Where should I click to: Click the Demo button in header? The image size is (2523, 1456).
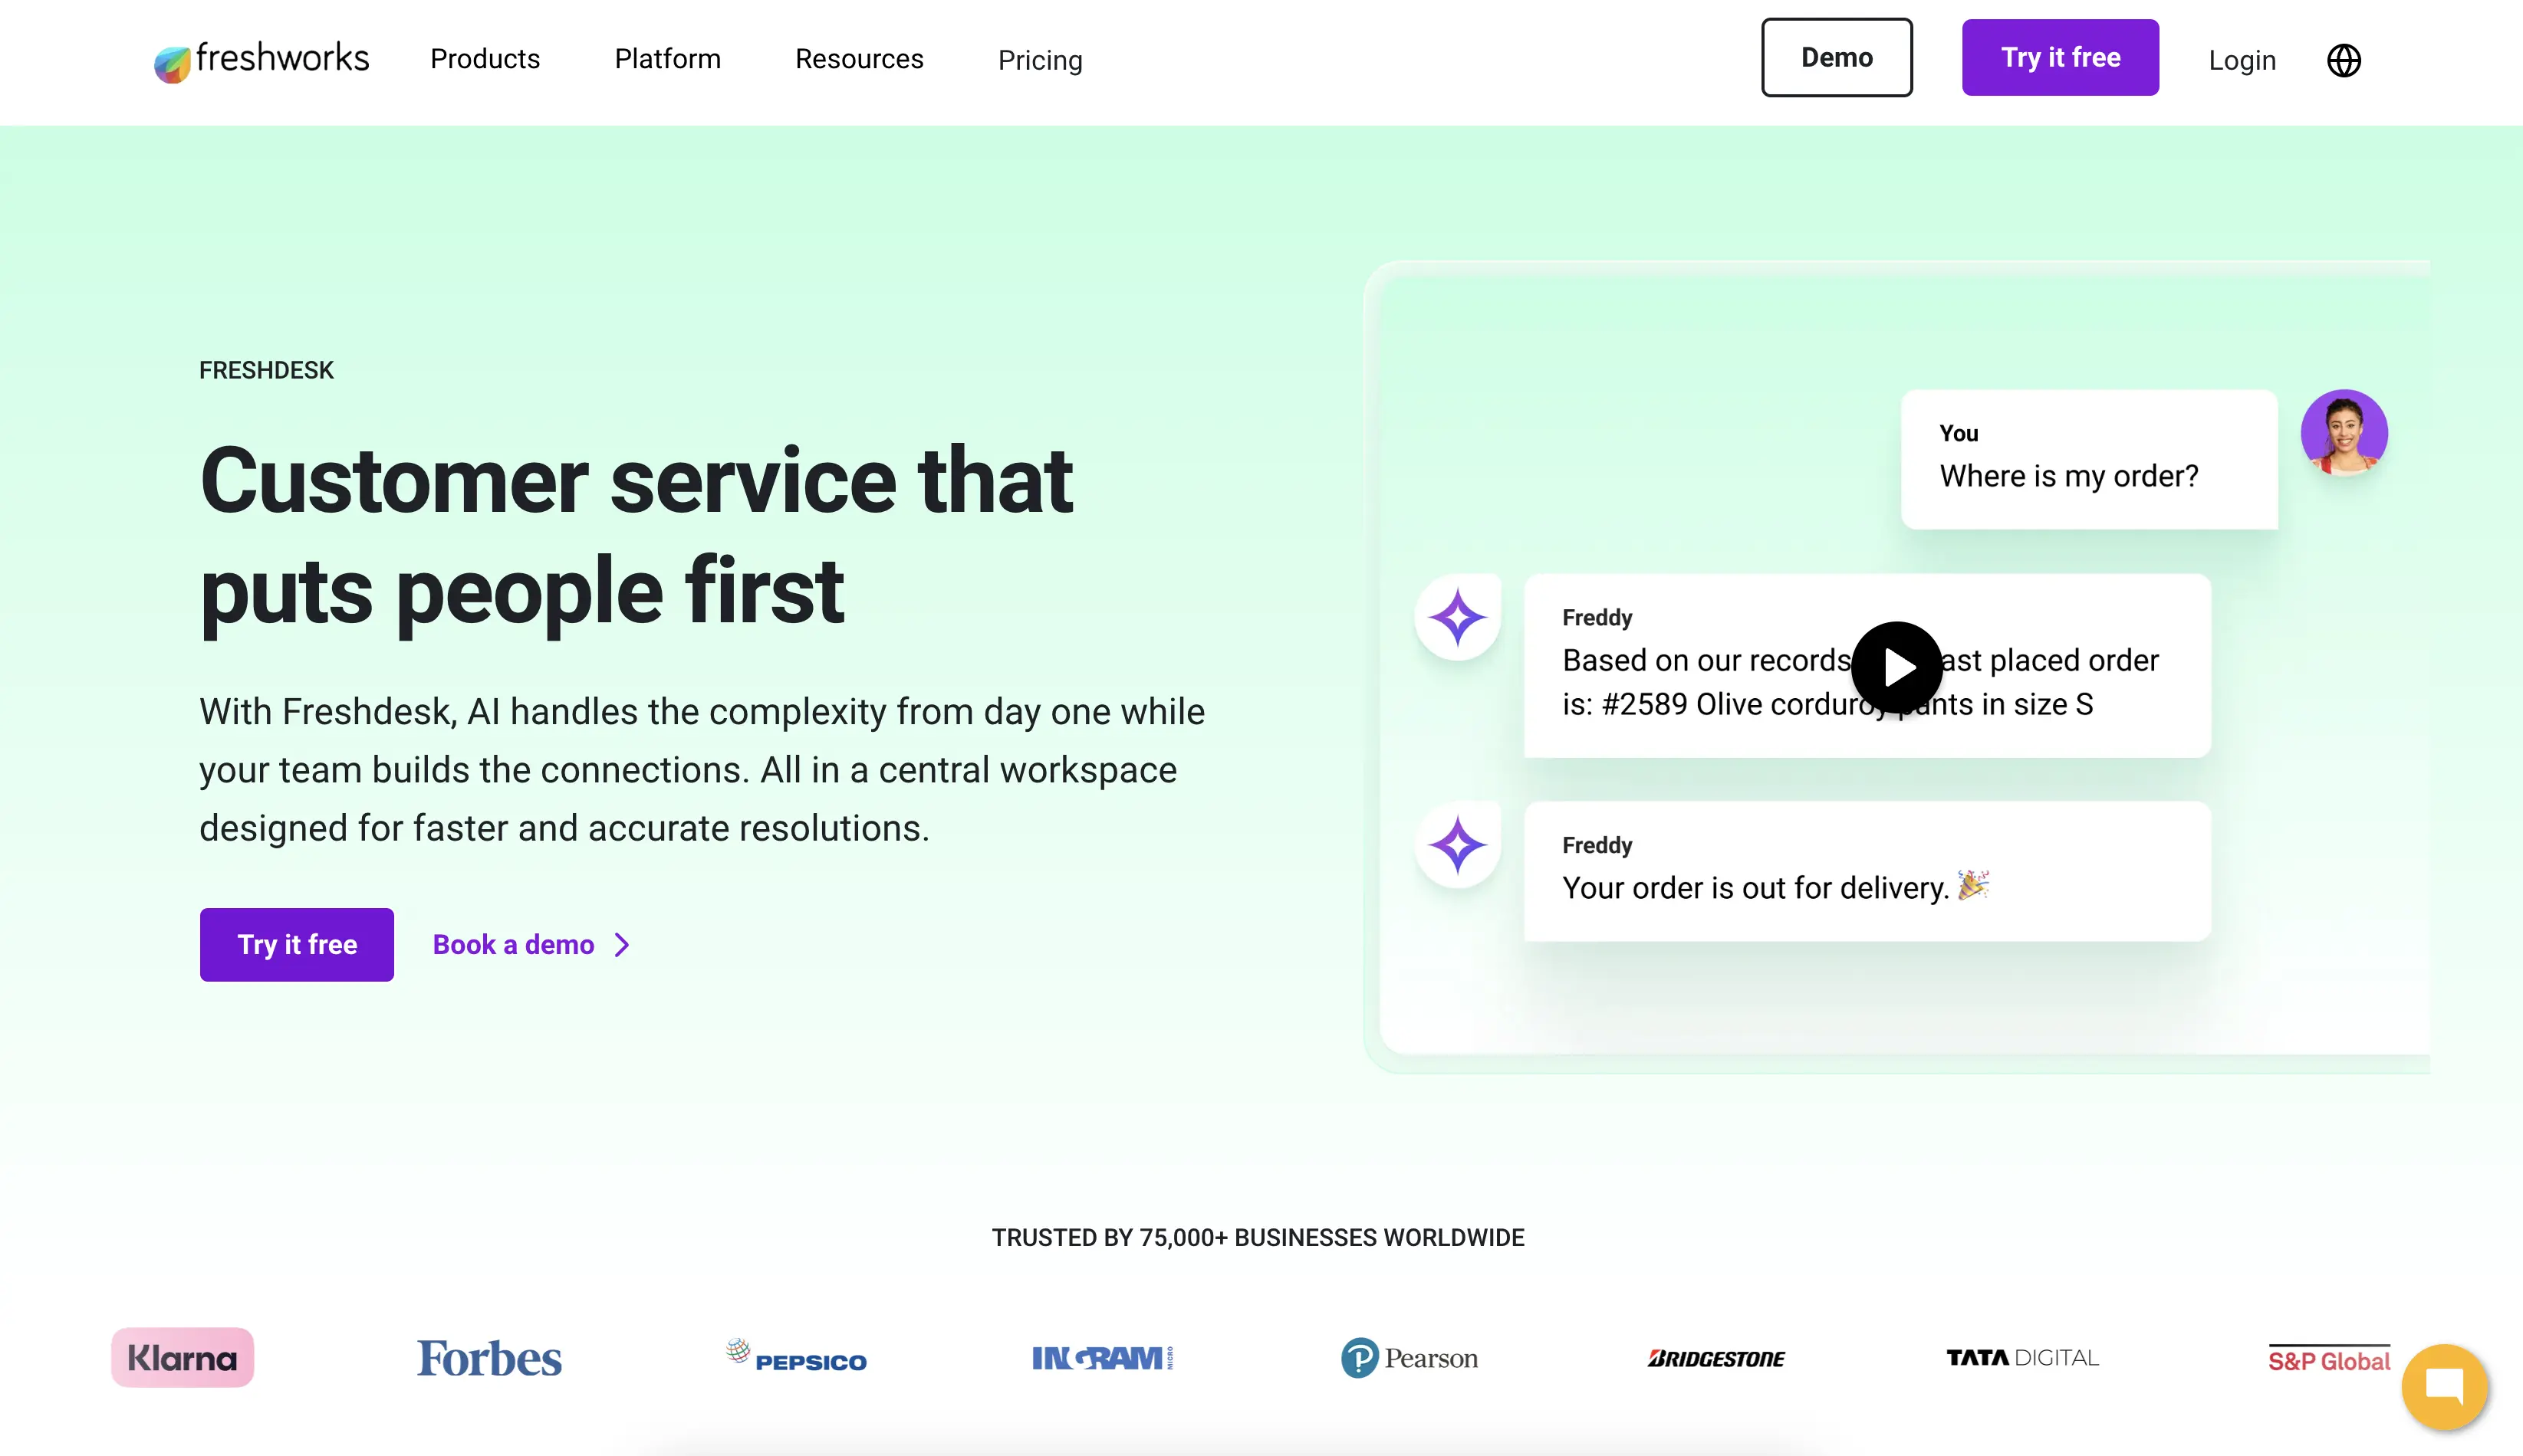tap(1836, 58)
